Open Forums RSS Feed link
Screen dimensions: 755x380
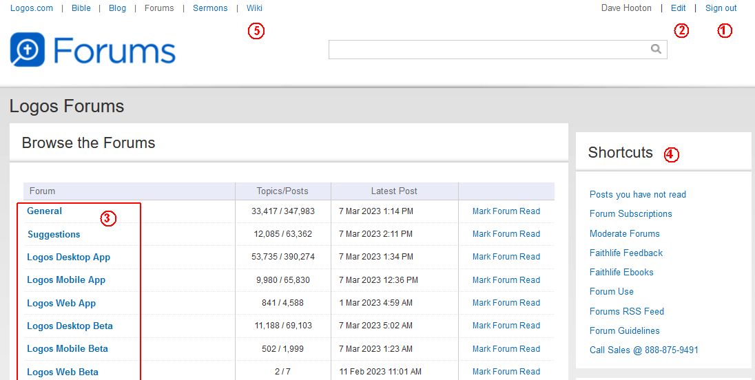[x=626, y=311]
